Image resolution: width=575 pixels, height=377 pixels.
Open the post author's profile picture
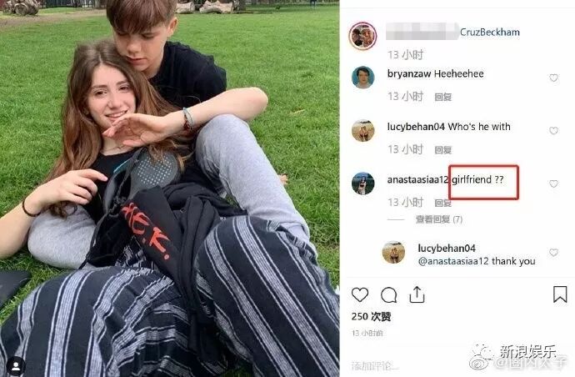(362, 36)
